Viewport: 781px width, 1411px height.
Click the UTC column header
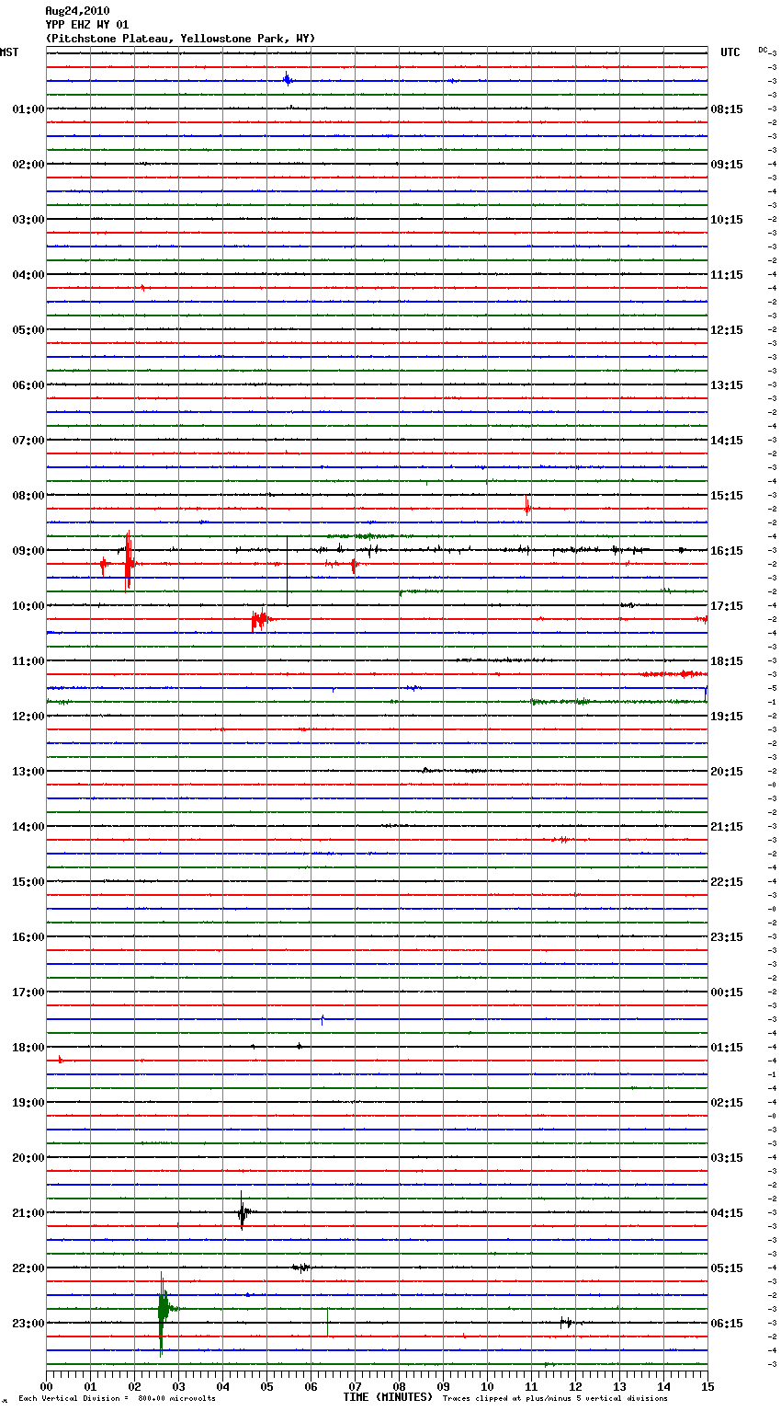pyautogui.click(x=730, y=52)
